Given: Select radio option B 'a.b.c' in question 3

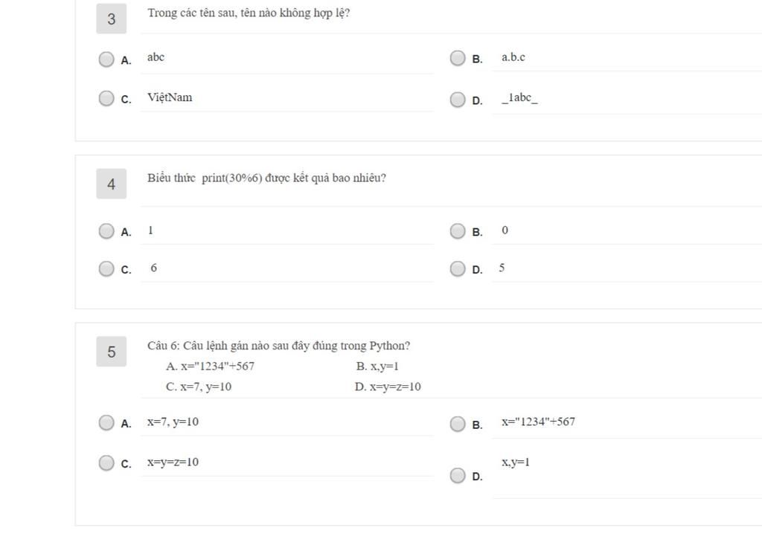Looking at the screenshot, I should click(x=458, y=58).
